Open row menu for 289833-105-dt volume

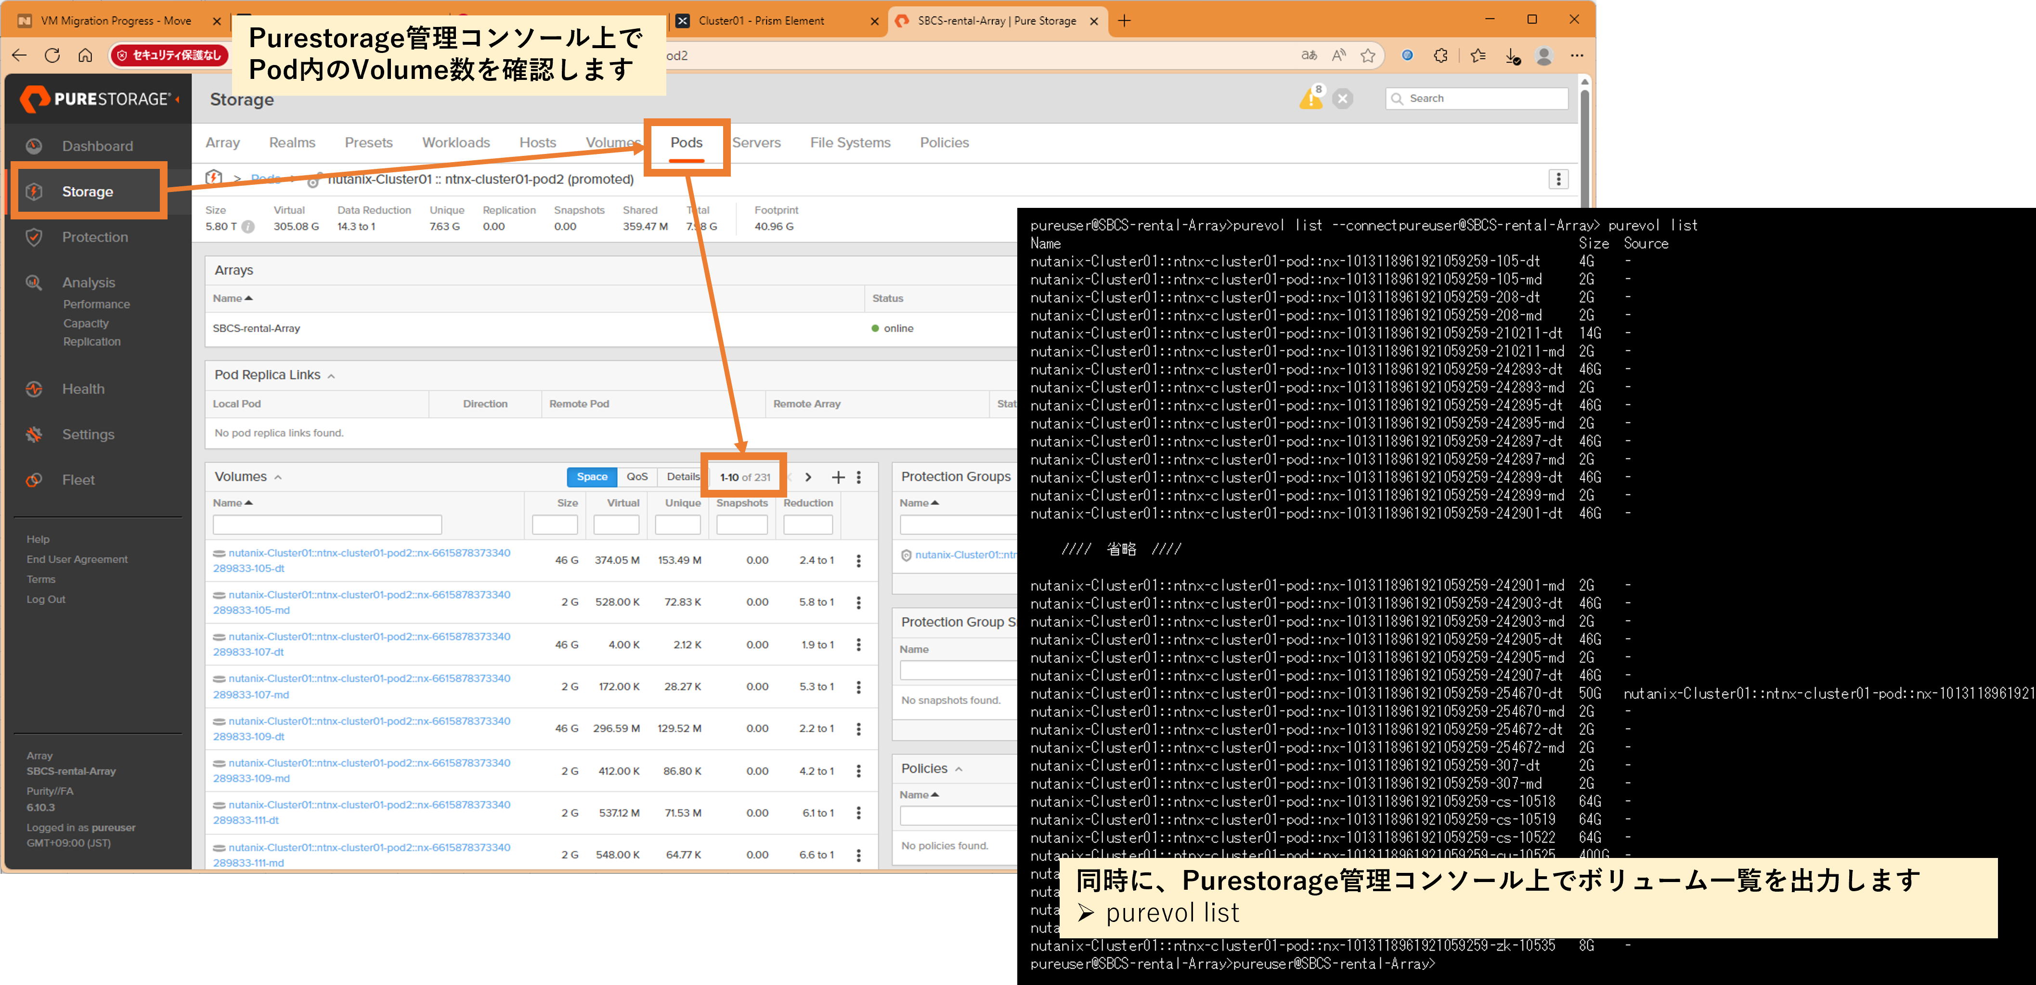tap(859, 561)
